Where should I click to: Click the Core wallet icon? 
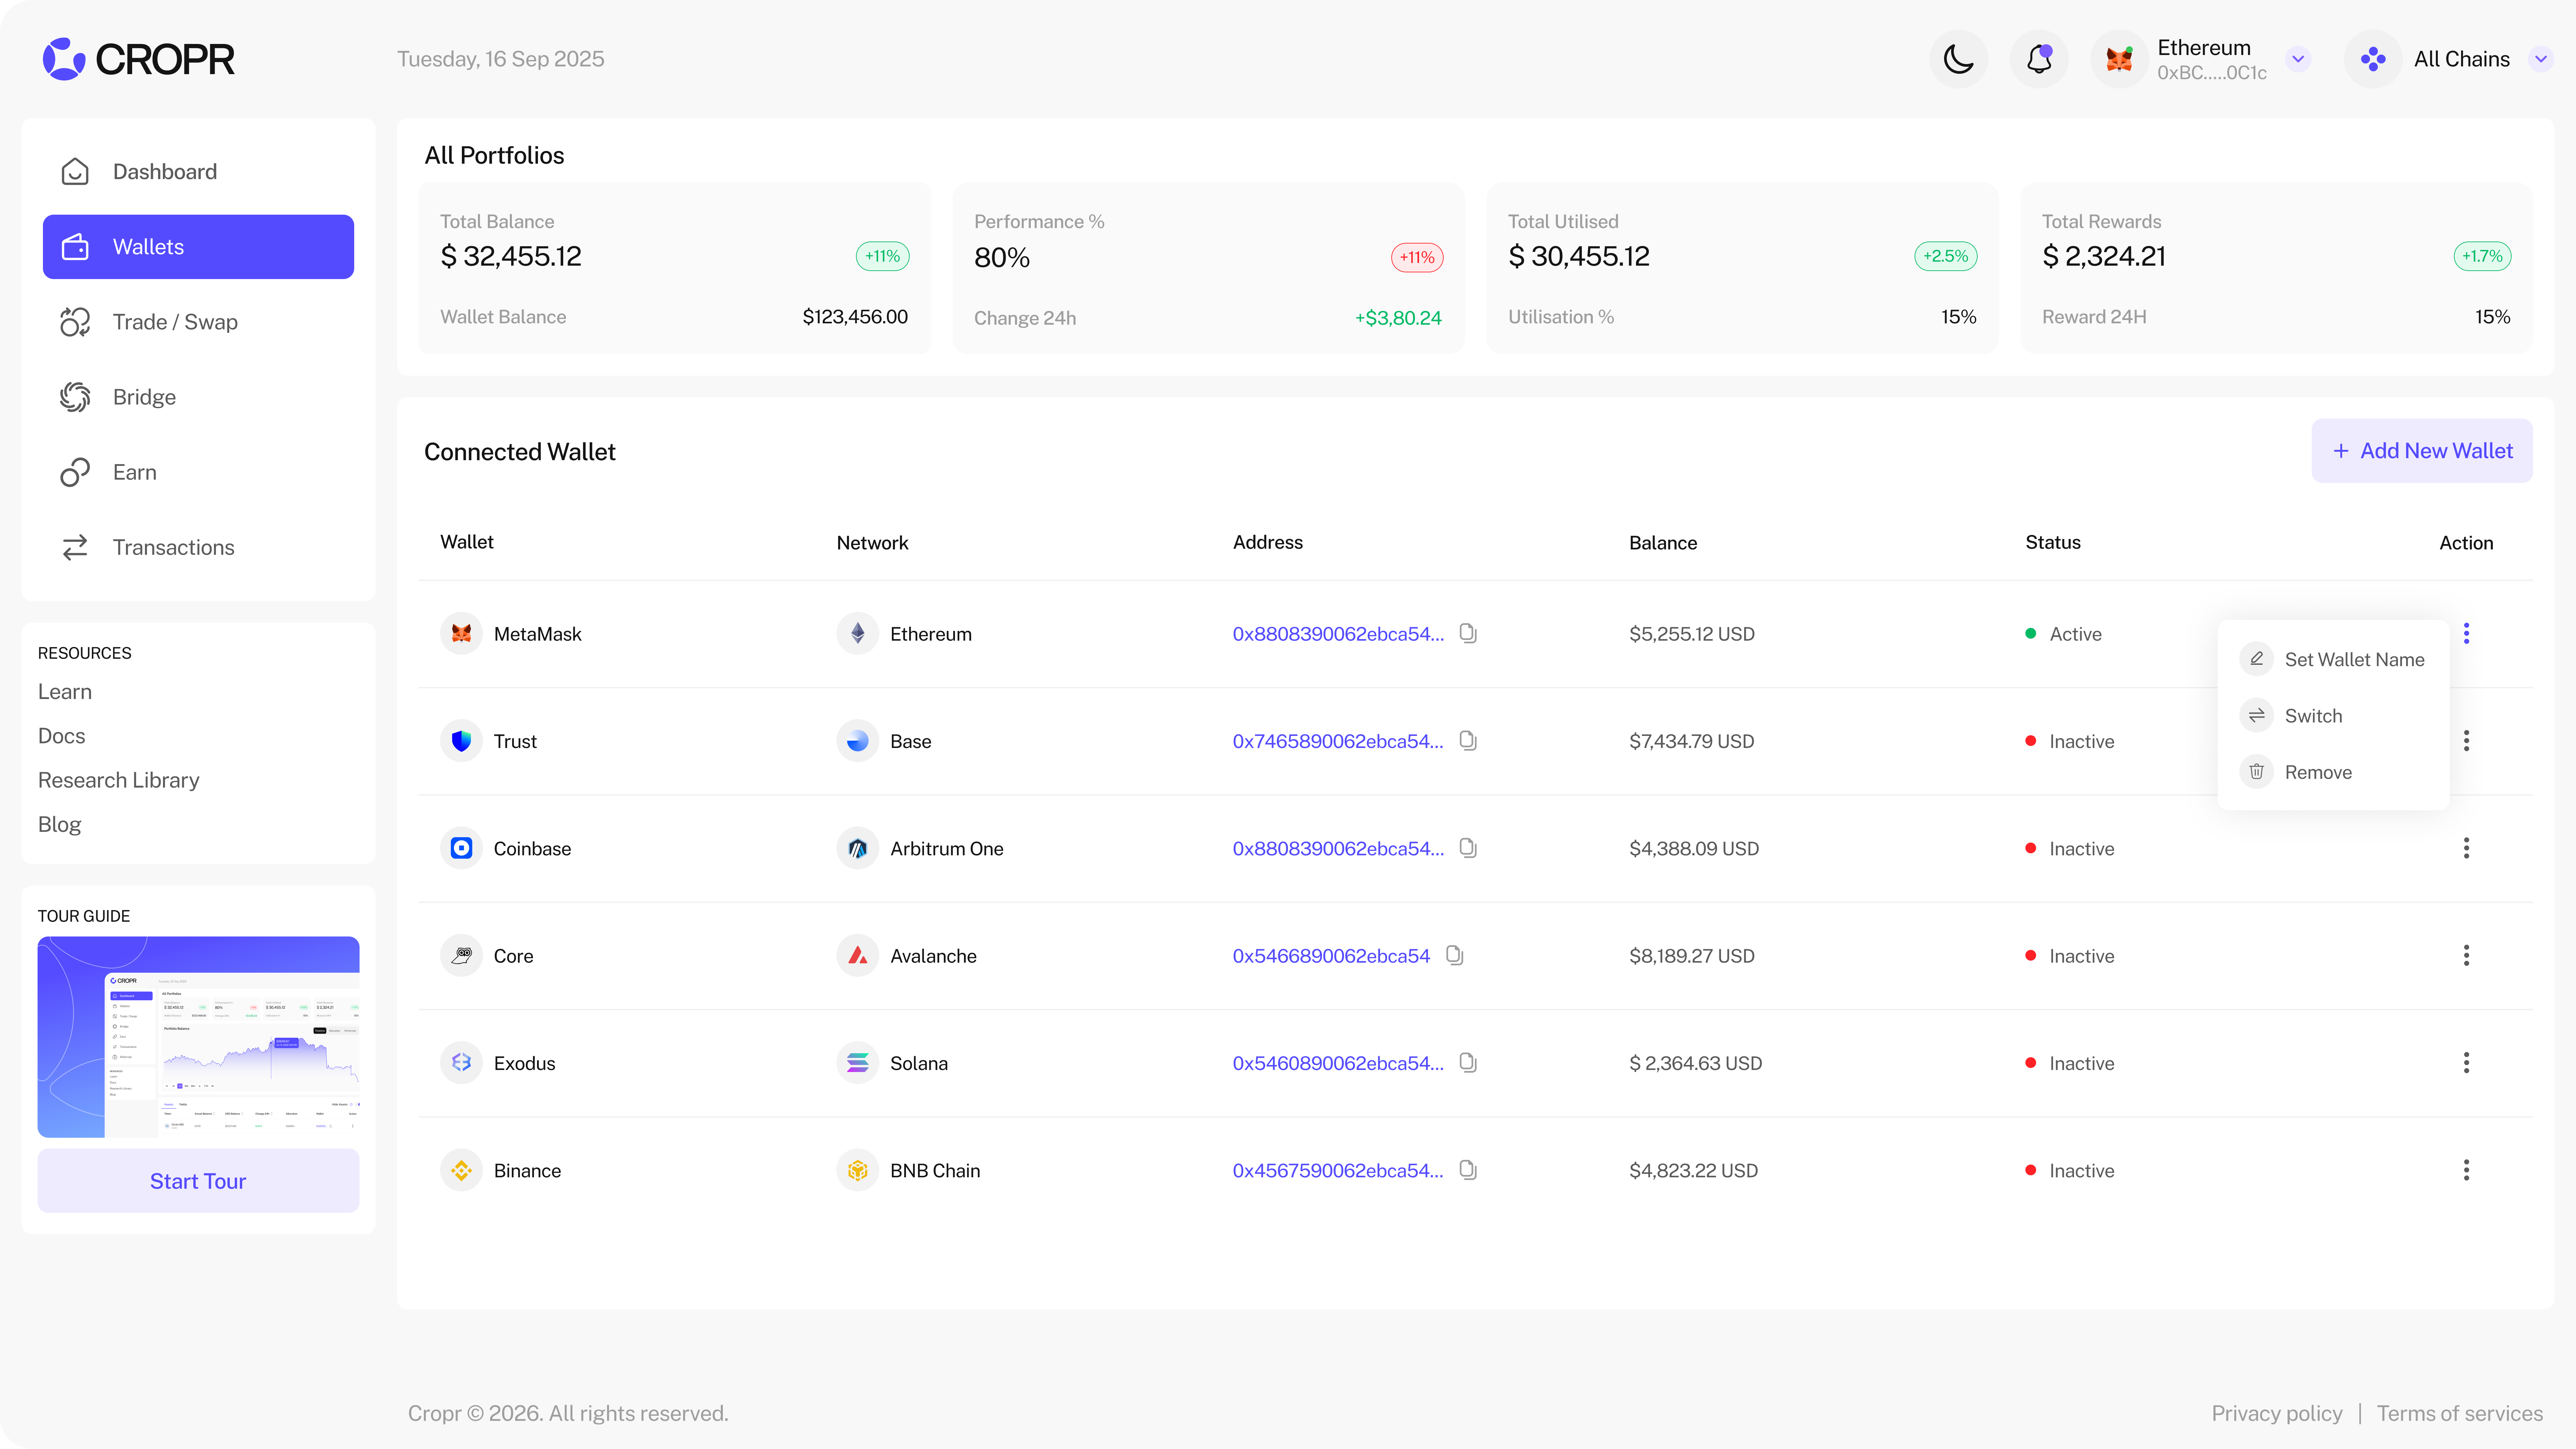(x=461, y=956)
